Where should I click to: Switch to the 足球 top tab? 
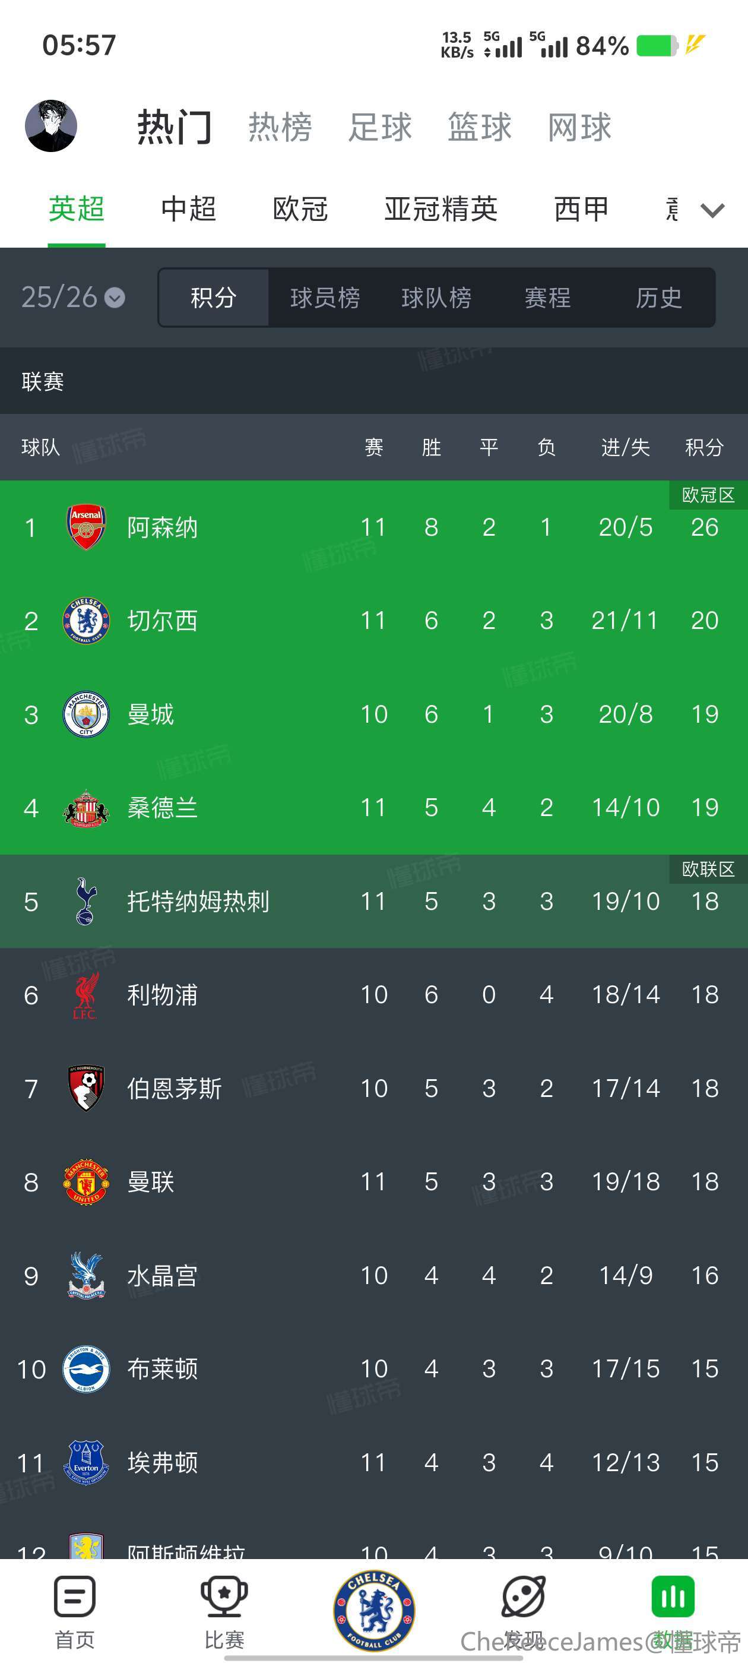[x=380, y=127]
